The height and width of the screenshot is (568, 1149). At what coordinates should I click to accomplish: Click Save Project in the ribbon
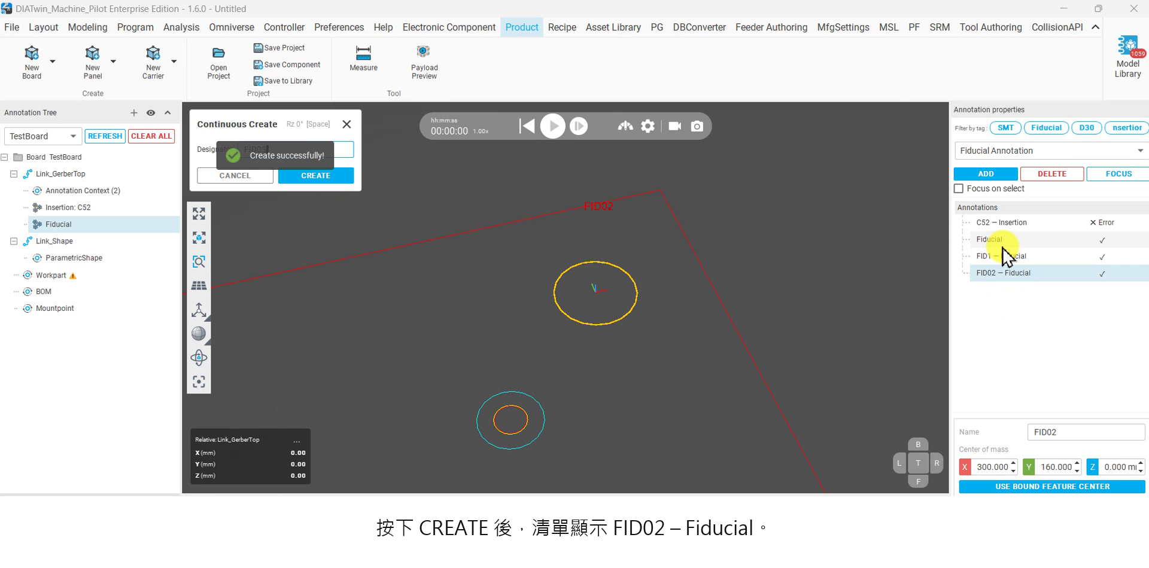tap(279, 48)
